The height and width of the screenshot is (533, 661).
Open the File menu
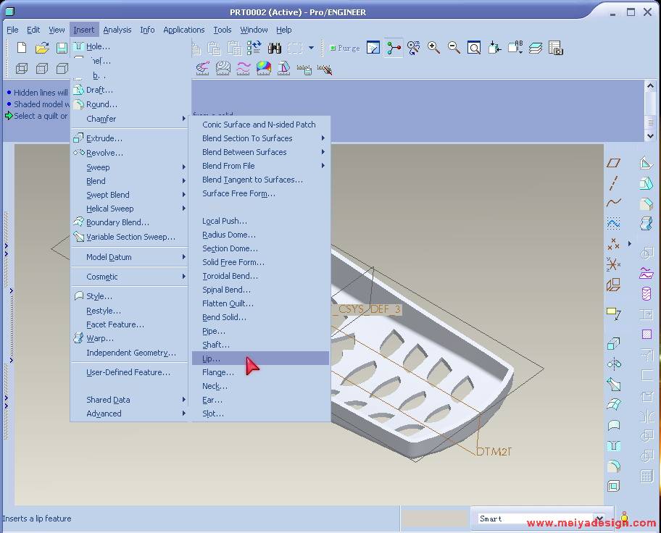click(12, 30)
